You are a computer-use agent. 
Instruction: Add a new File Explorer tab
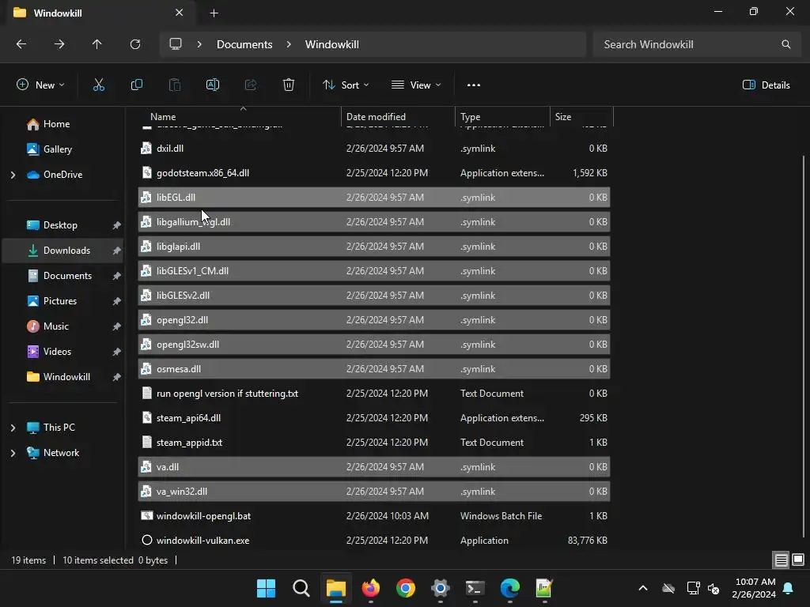(x=214, y=13)
